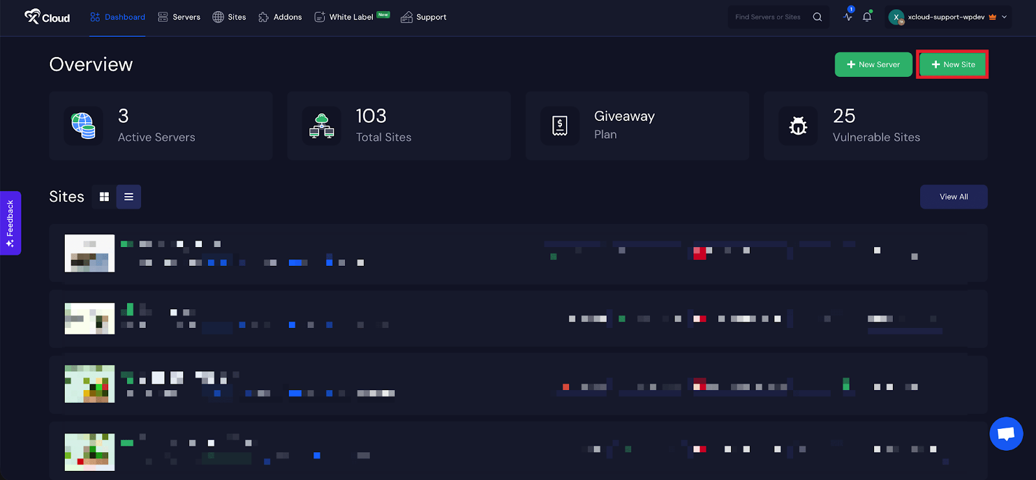Open the White Label page
The height and width of the screenshot is (480, 1036).
352,17
